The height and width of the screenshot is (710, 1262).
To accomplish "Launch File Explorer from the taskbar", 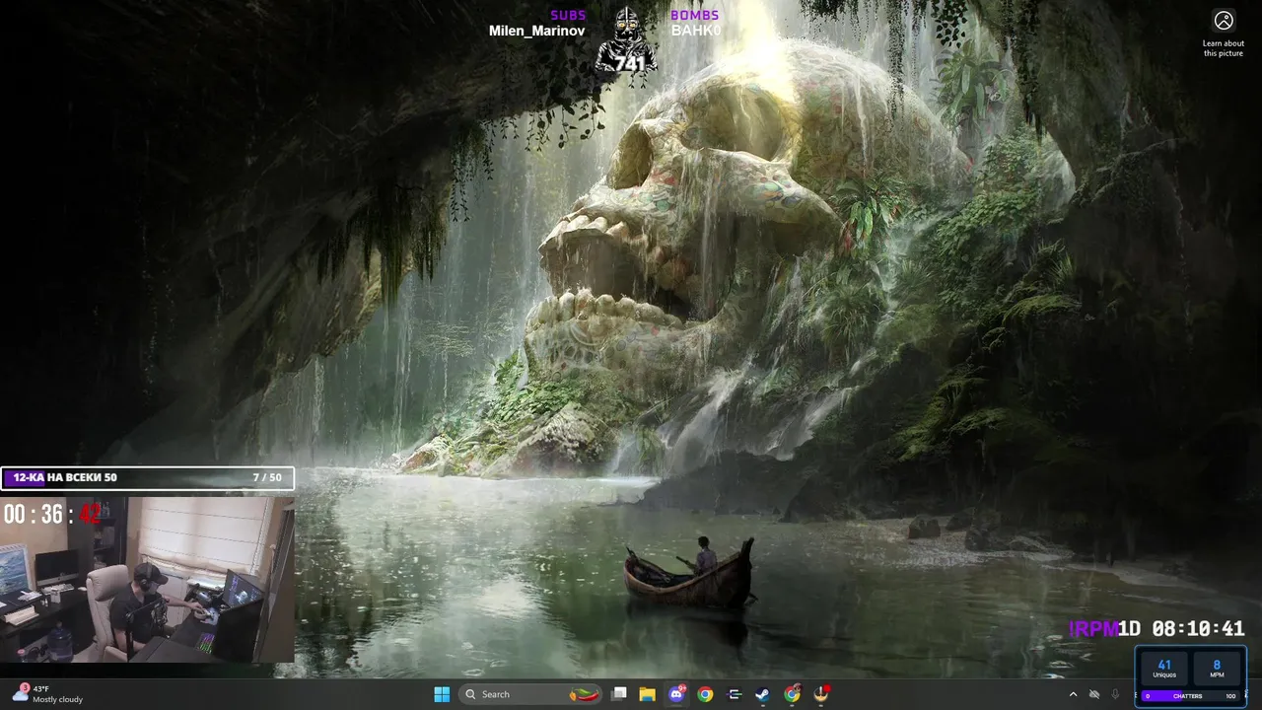I will [x=648, y=694].
